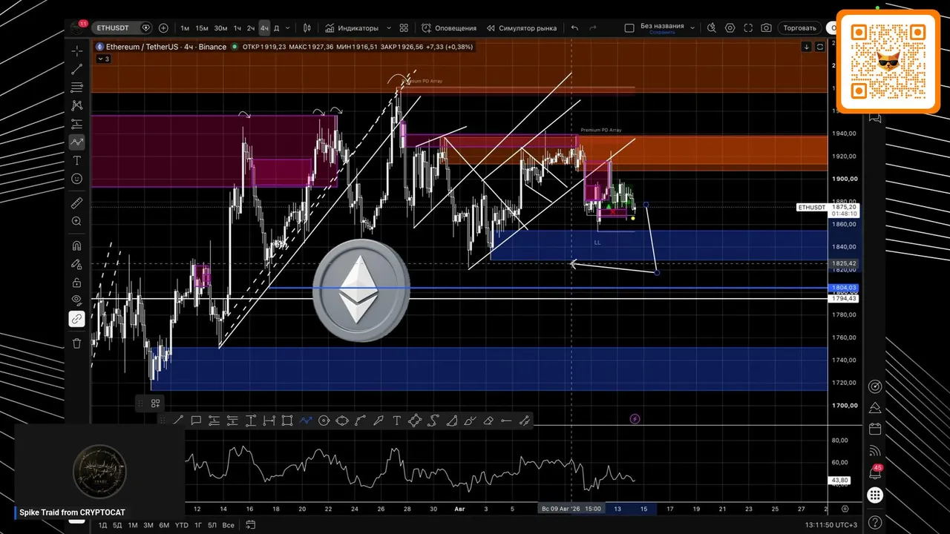Hide all drawings with the eye icon

click(77, 300)
